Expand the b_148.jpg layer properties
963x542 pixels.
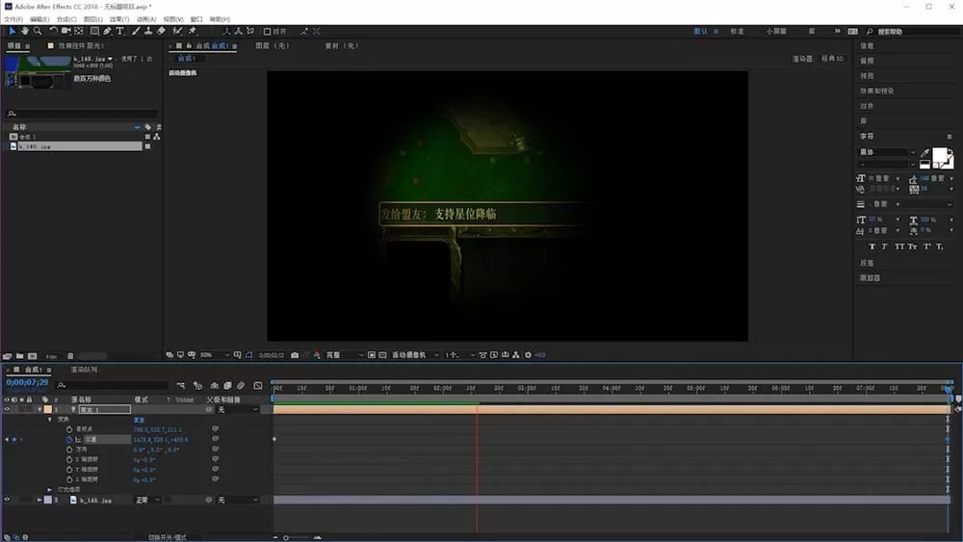pos(39,500)
